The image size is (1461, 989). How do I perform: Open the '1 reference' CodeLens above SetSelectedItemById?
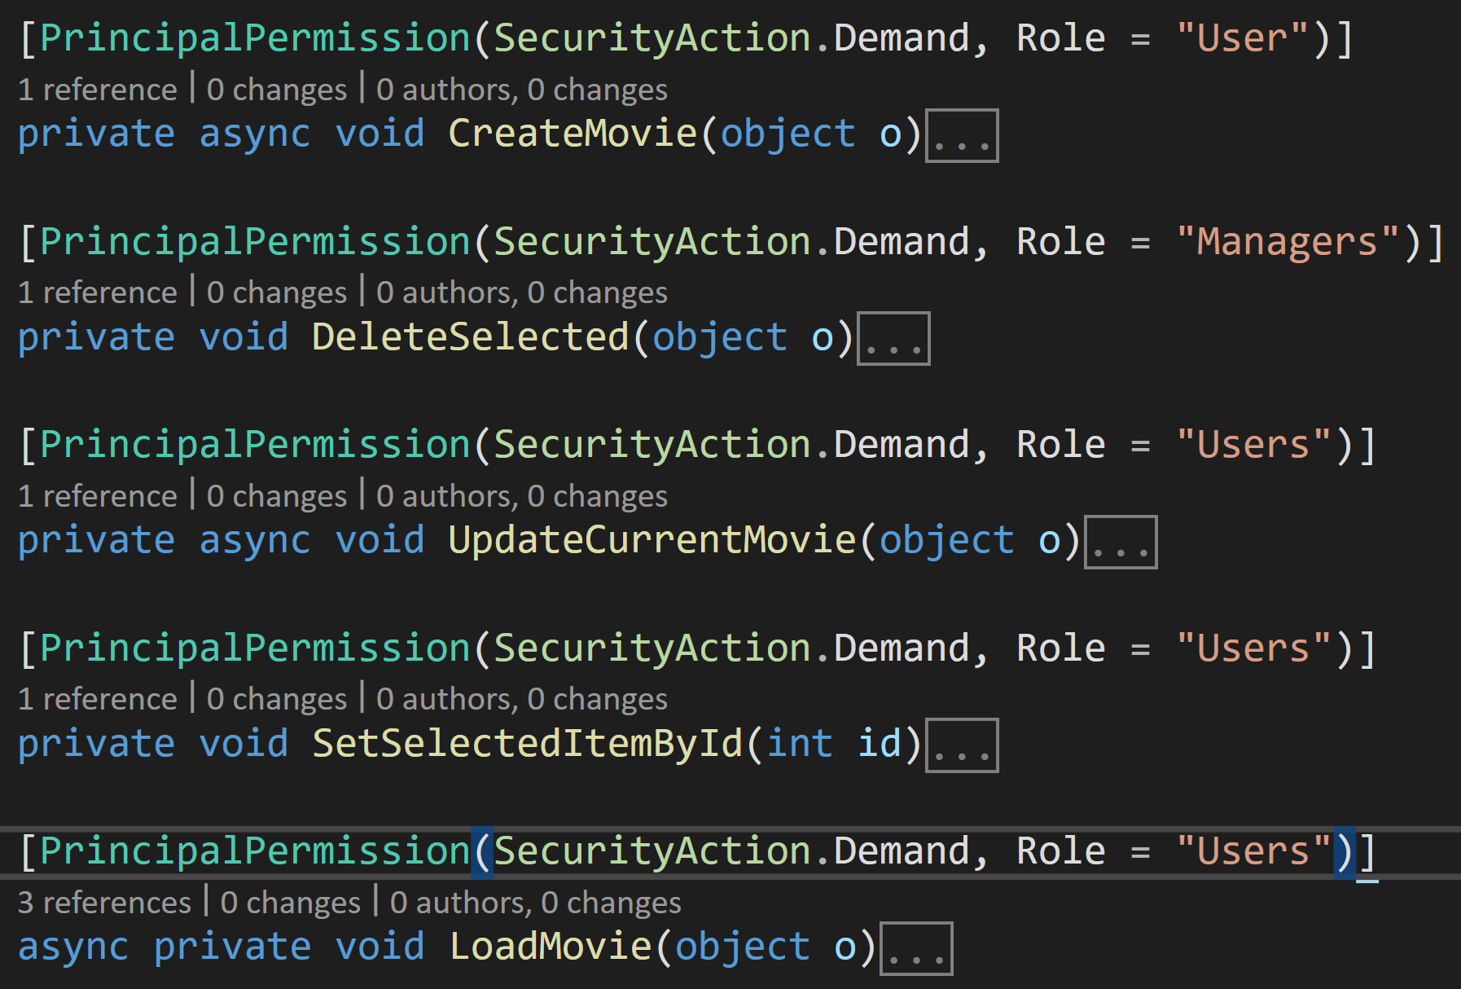click(98, 699)
